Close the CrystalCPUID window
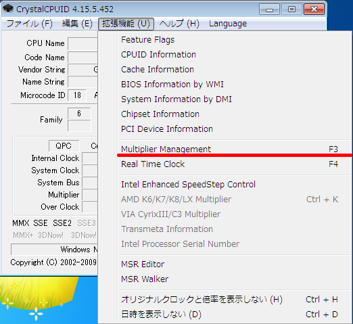The height and width of the screenshot is (324, 353). 314,9
